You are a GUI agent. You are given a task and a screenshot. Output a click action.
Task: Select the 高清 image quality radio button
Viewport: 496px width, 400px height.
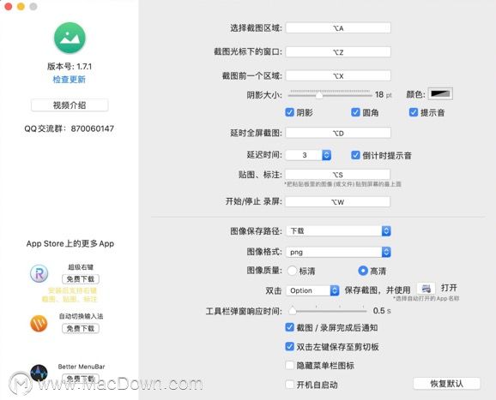click(362, 271)
